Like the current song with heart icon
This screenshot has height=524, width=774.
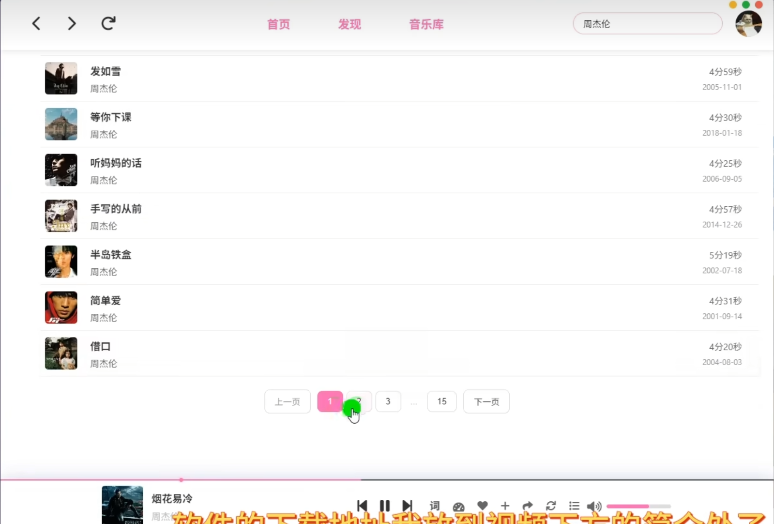482,506
